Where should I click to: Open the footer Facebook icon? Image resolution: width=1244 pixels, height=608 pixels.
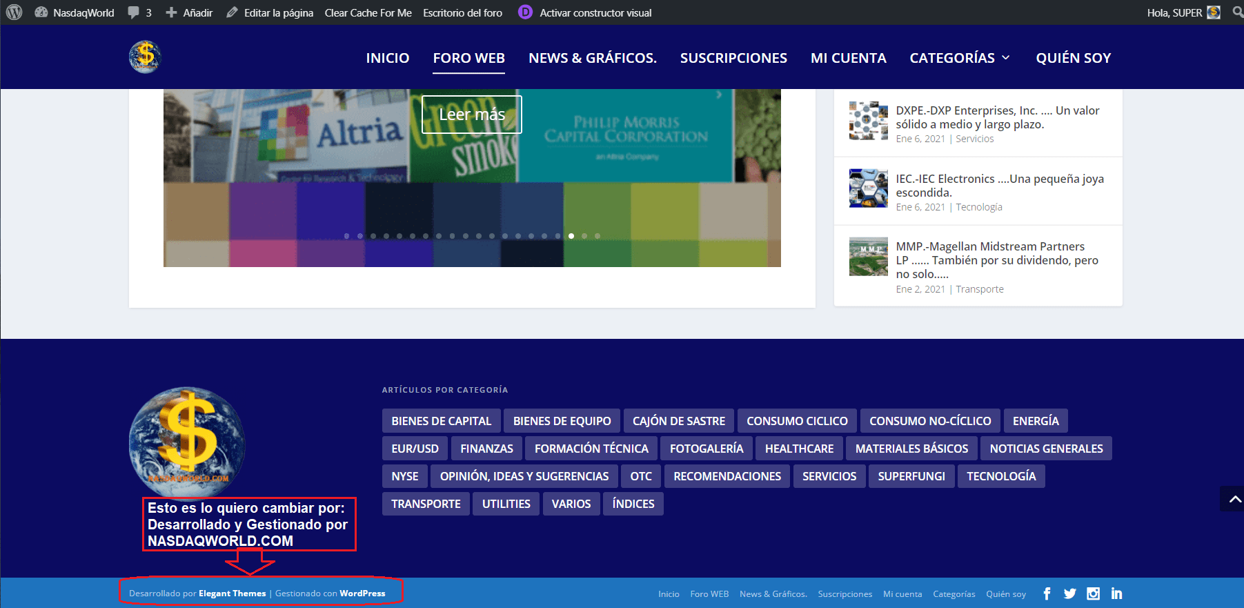(1047, 594)
